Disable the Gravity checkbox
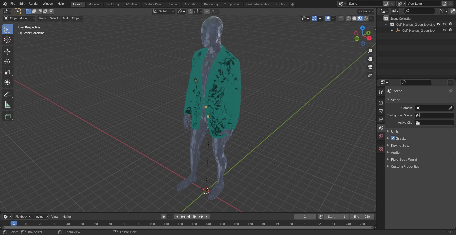 click(393, 138)
